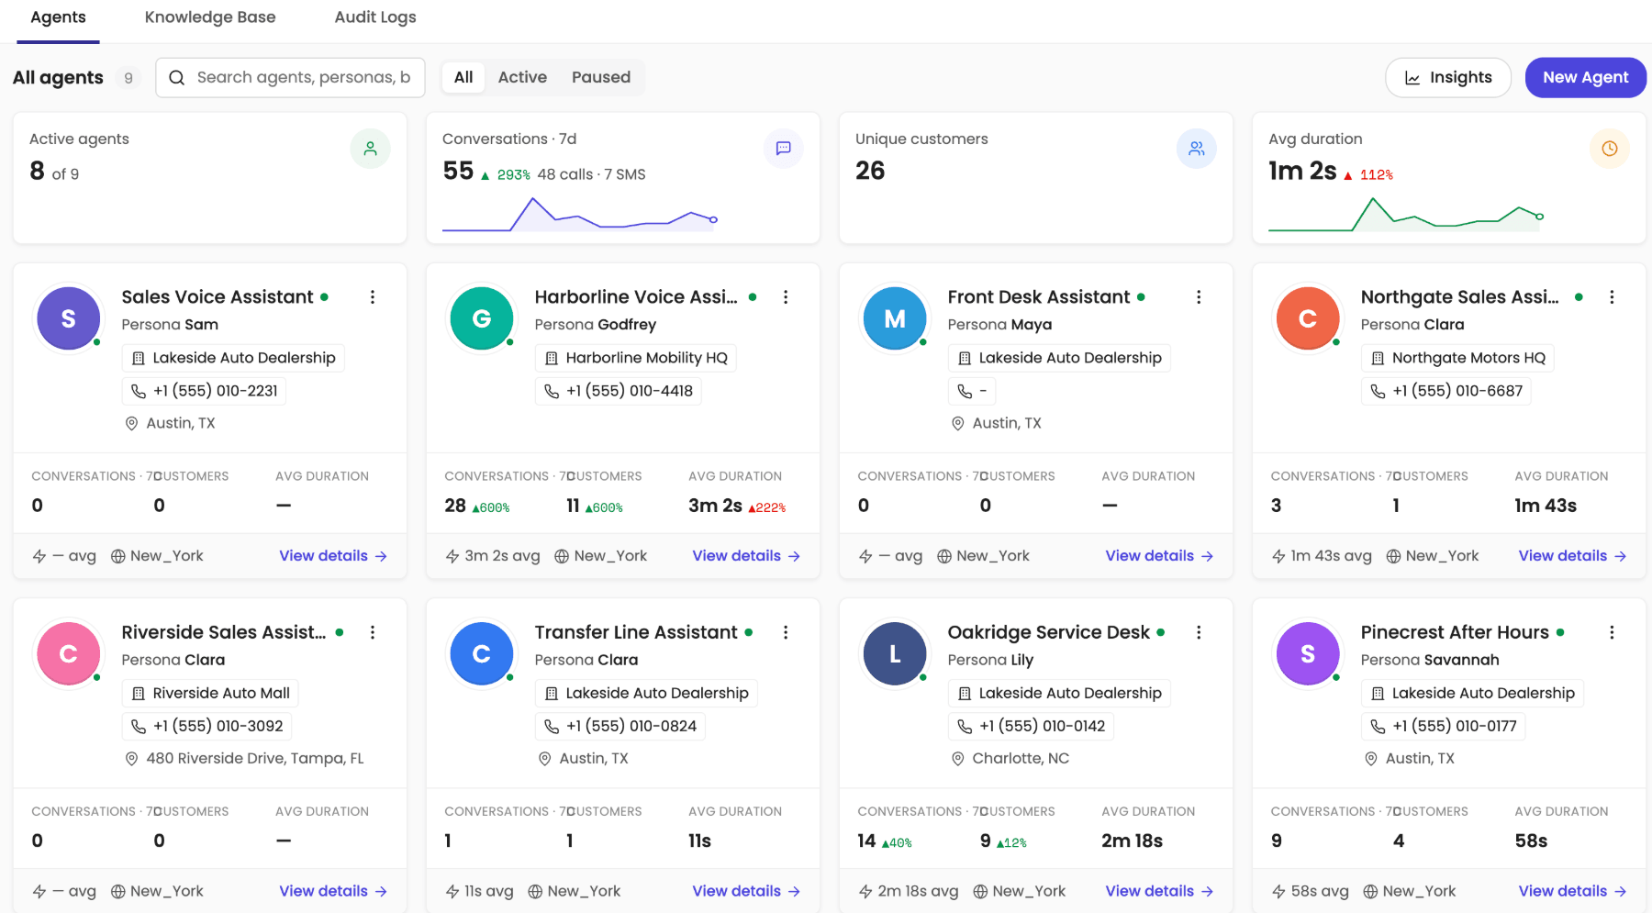Screen dimensions: 1652x913
Task: Click phone number +1 (555) 010-0142
Action: pyautogui.click(x=1031, y=726)
